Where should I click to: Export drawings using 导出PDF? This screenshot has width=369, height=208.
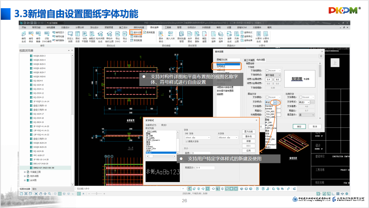click(125, 37)
